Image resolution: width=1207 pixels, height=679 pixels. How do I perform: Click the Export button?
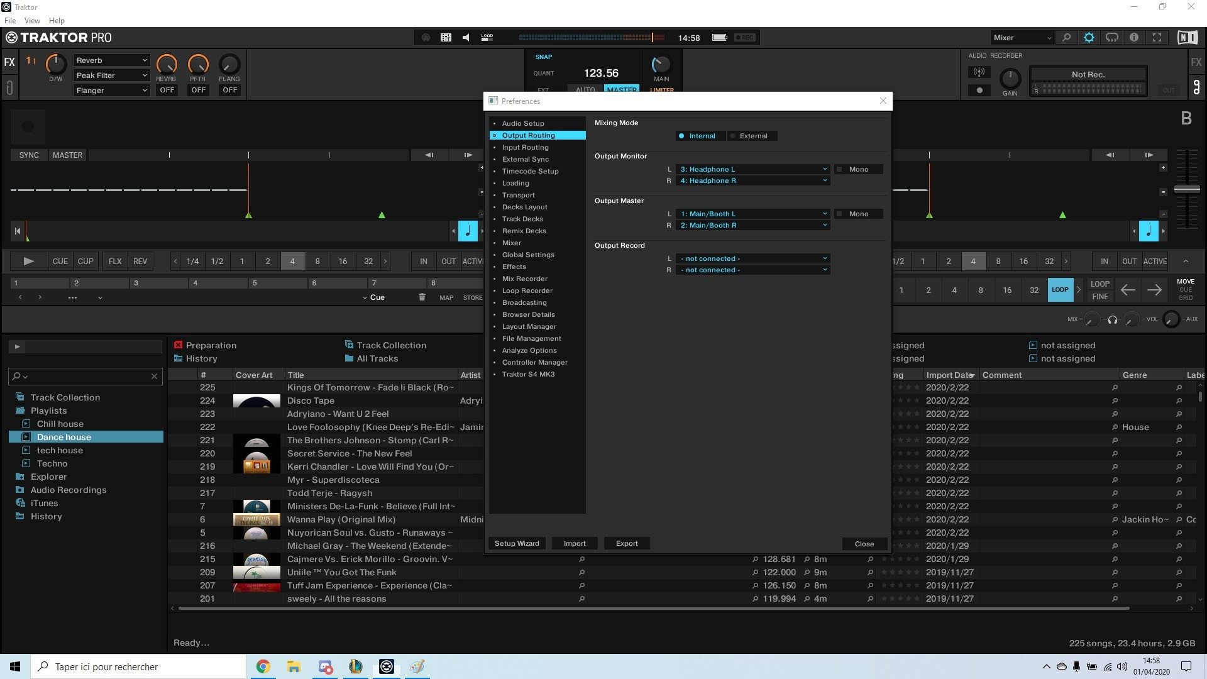(627, 543)
